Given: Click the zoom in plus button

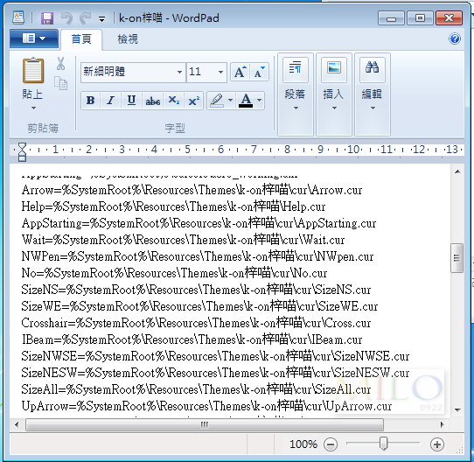Looking at the screenshot, I should pos(436,444).
